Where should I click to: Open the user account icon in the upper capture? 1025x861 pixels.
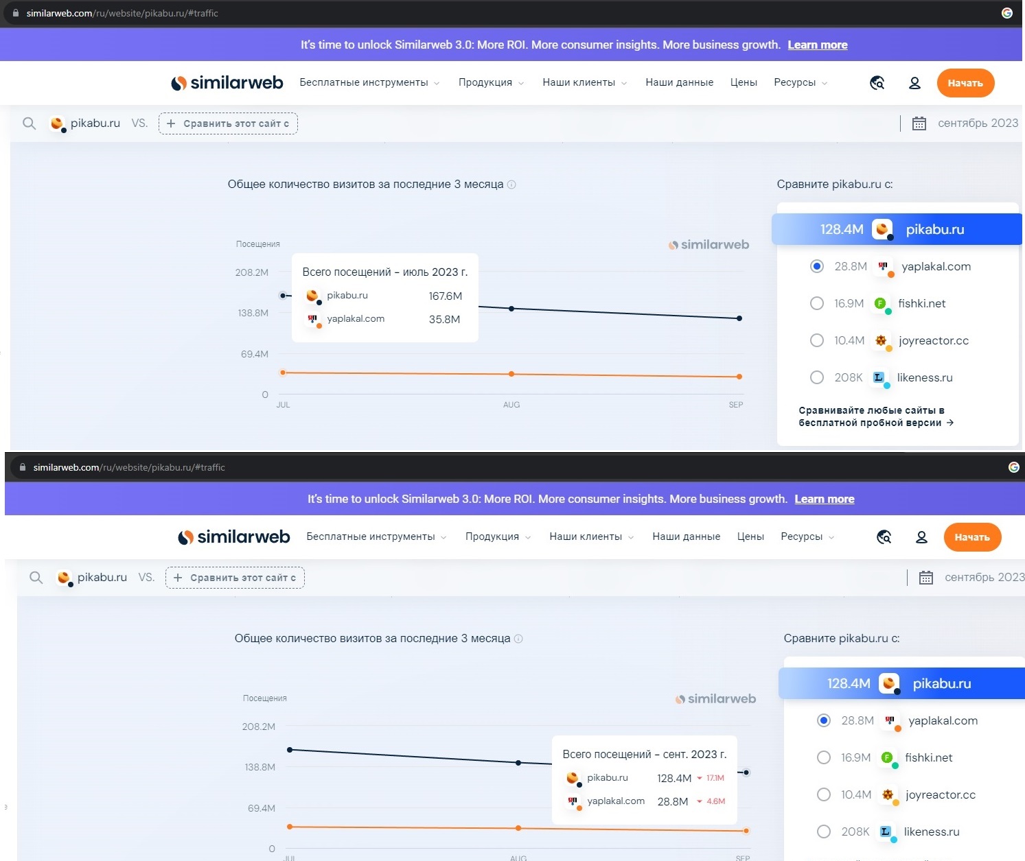click(x=914, y=83)
